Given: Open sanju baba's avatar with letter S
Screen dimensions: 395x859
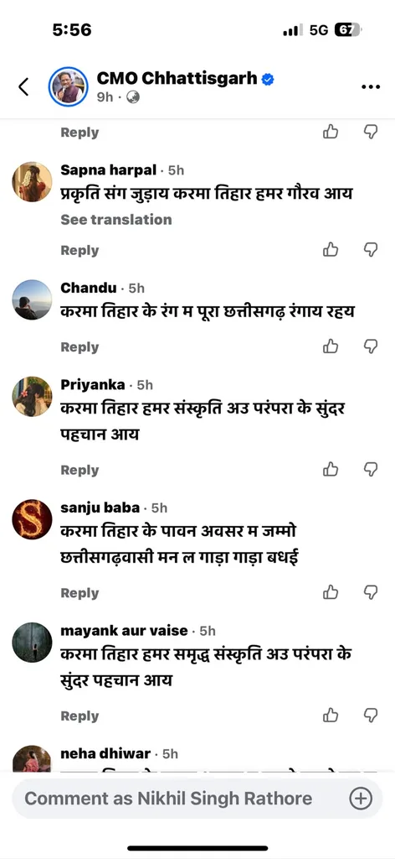Looking at the screenshot, I should tap(32, 518).
